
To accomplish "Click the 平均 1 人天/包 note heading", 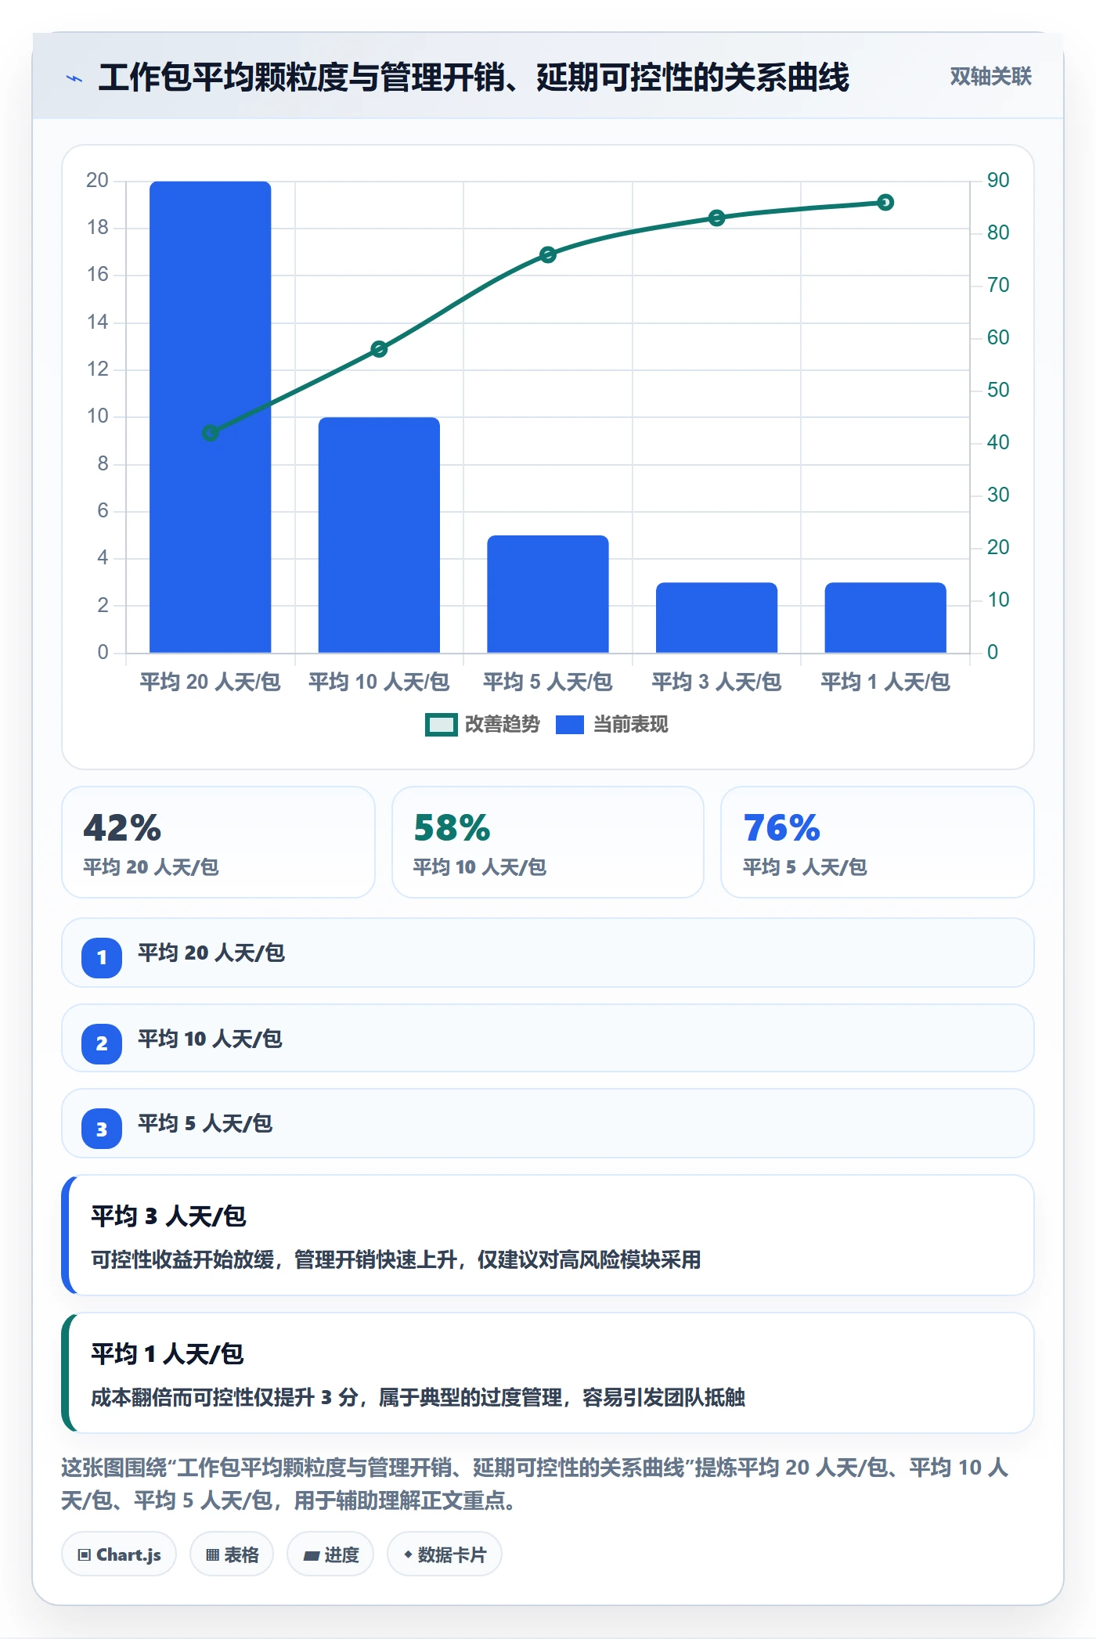I will (168, 1353).
